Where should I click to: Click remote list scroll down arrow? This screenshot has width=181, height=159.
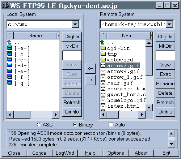(x=149, y=108)
